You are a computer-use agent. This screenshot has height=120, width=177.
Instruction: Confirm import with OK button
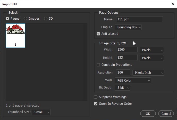click(148, 114)
